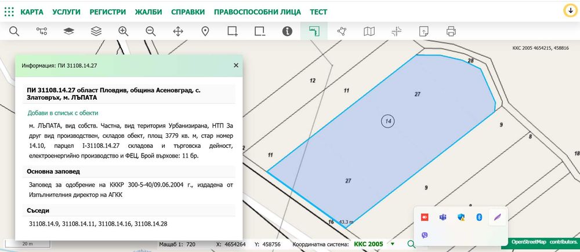Click 'Добави в списък с обекти' link

click(63, 113)
